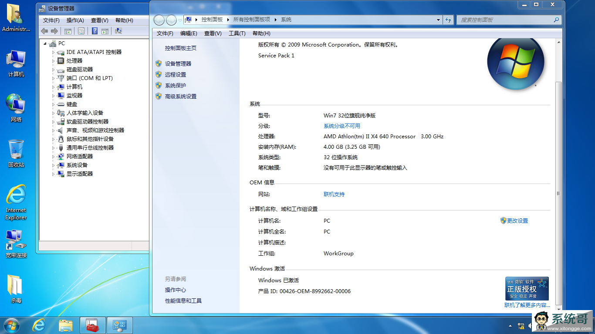Screen dimensions: 595x334
Task: Open 查看(V) menu in Device Manager
Action: [100, 20]
